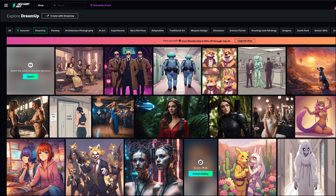Select the Doctor Who tab

tap(321, 31)
